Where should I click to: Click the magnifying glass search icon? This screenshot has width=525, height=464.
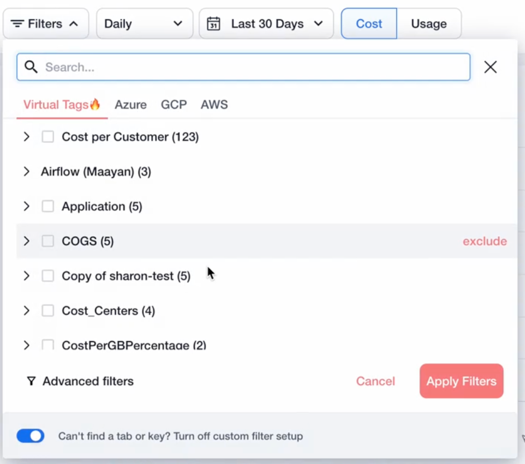pos(31,67)
